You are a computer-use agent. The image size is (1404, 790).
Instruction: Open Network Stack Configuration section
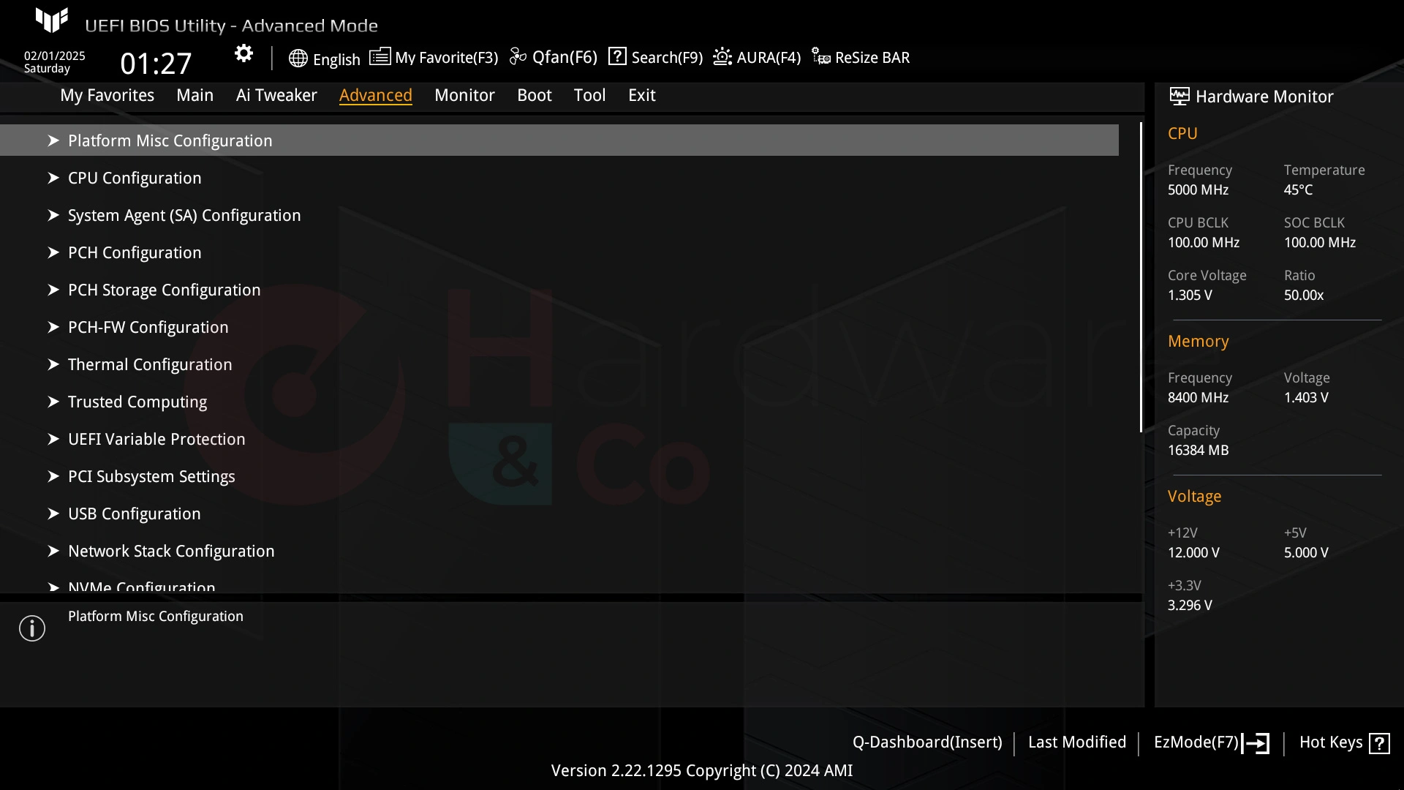tap(170, 551)
